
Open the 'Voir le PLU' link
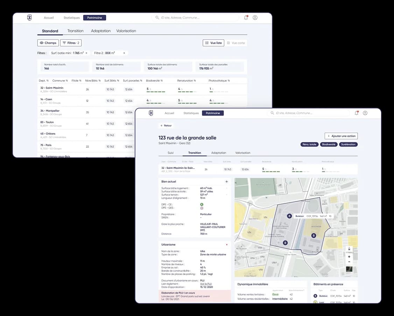click(x=206, y=284)
